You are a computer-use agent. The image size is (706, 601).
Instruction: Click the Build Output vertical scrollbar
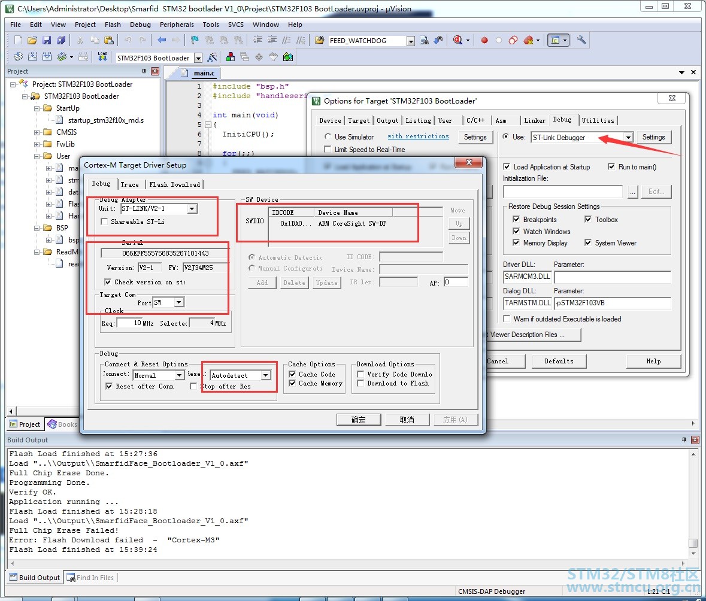(x=693, y=503)
